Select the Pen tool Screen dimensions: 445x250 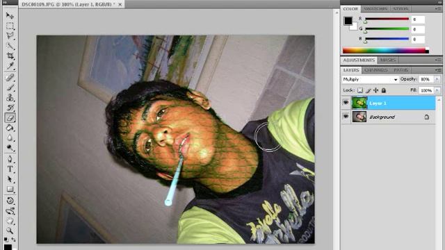click(x=10, y=159)
